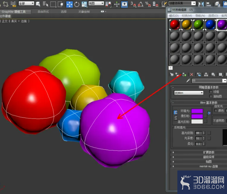Click the Material ID Channel icon
This screenshot has height=194, width=227.
[220, 75]
